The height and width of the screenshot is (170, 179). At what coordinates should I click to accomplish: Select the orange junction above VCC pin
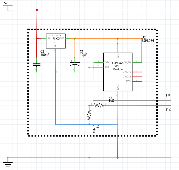click(118, 39)
